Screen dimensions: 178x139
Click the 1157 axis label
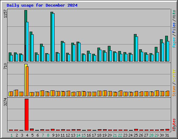[x=5, y=14]
